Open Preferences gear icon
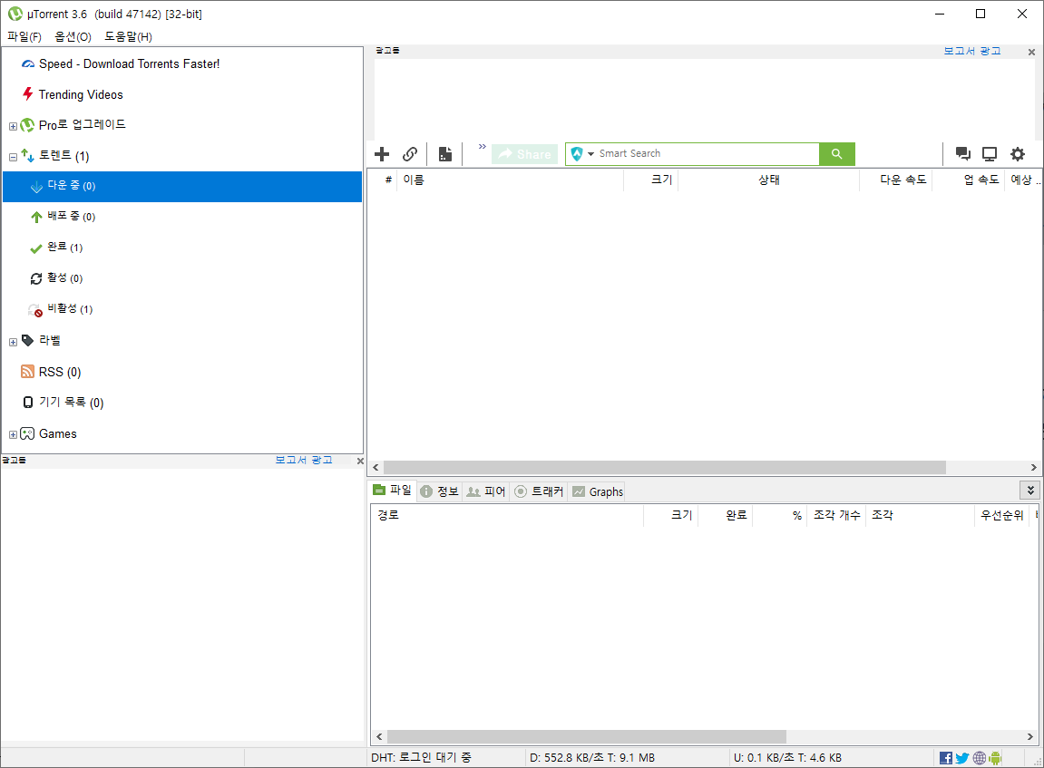The width and height of the screenshot is (1044, 768). tap(1018, 154)
